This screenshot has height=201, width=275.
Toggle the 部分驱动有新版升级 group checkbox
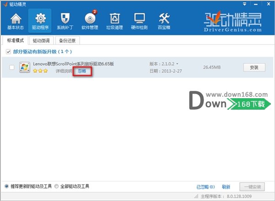click(8, 51)
